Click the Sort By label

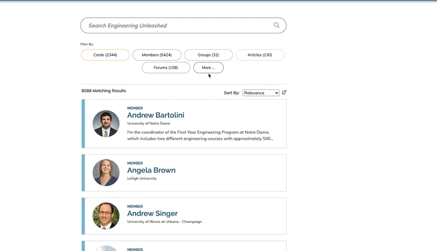tap(231, 93)
